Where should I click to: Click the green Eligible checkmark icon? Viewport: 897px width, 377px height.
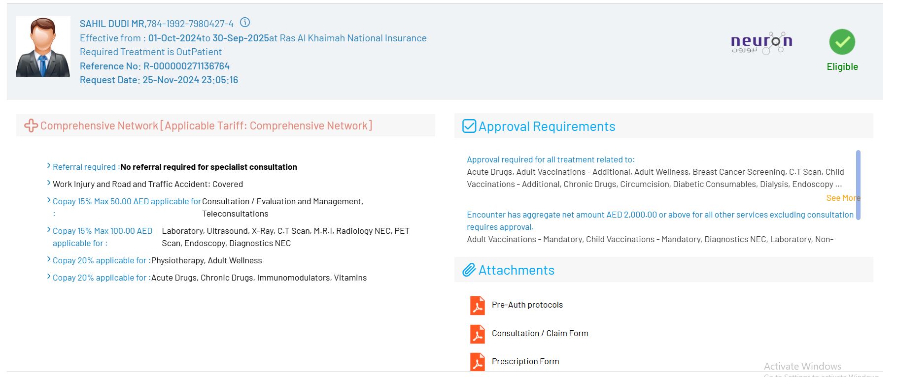click(842, 42)
